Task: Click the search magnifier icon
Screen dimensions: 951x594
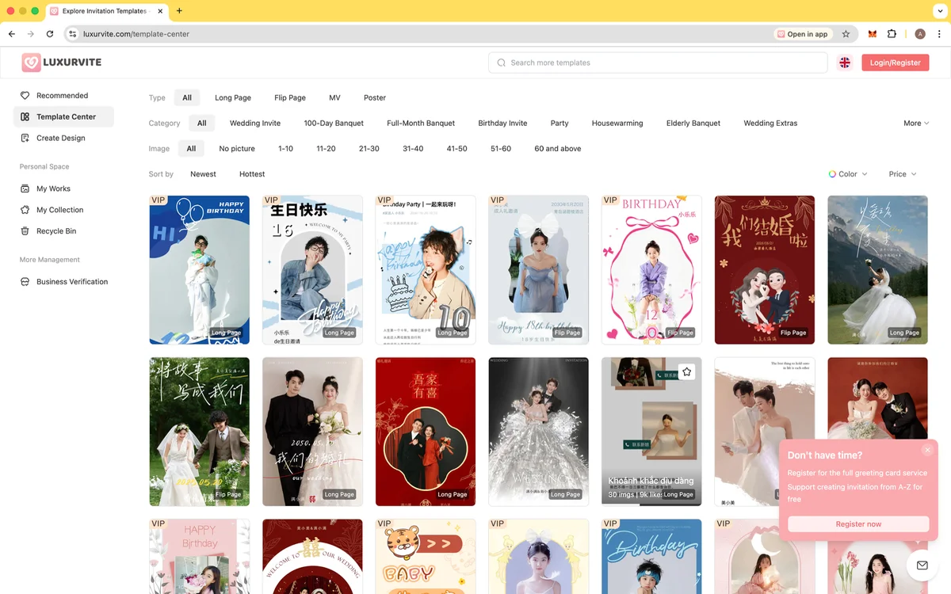Action: click(501, 63)
